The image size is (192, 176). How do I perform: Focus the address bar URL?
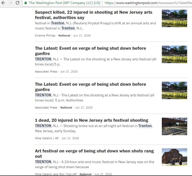(148, 3)
